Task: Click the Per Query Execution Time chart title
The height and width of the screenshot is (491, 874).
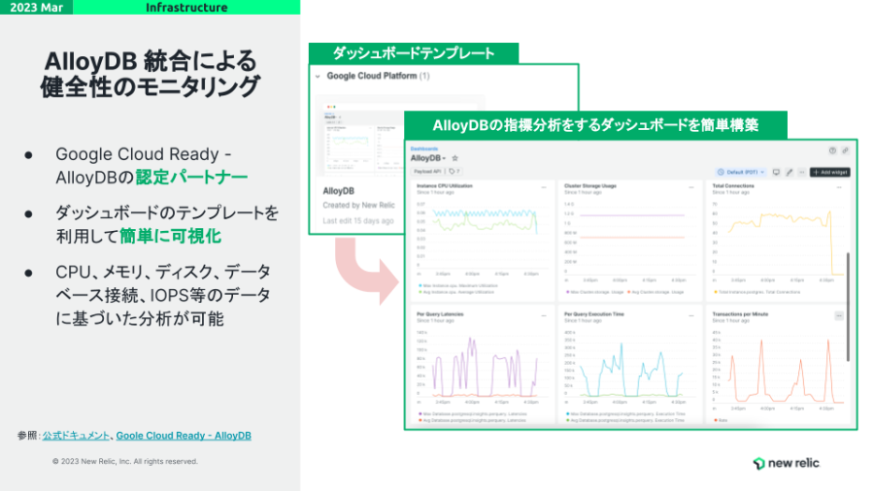Action: coord(593,314)
